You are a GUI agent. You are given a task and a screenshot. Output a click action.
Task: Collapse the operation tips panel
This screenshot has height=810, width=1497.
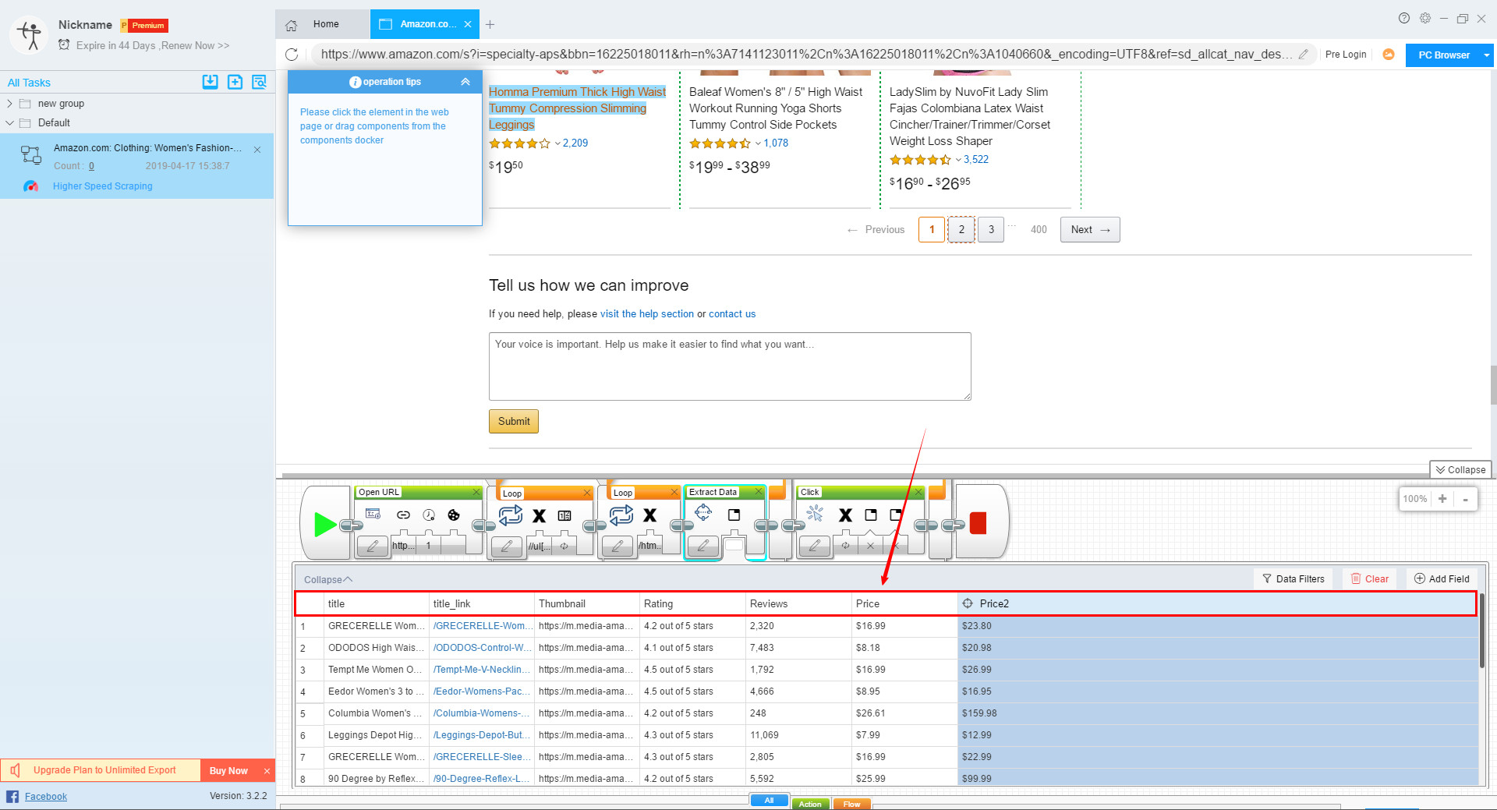point(465,82)
